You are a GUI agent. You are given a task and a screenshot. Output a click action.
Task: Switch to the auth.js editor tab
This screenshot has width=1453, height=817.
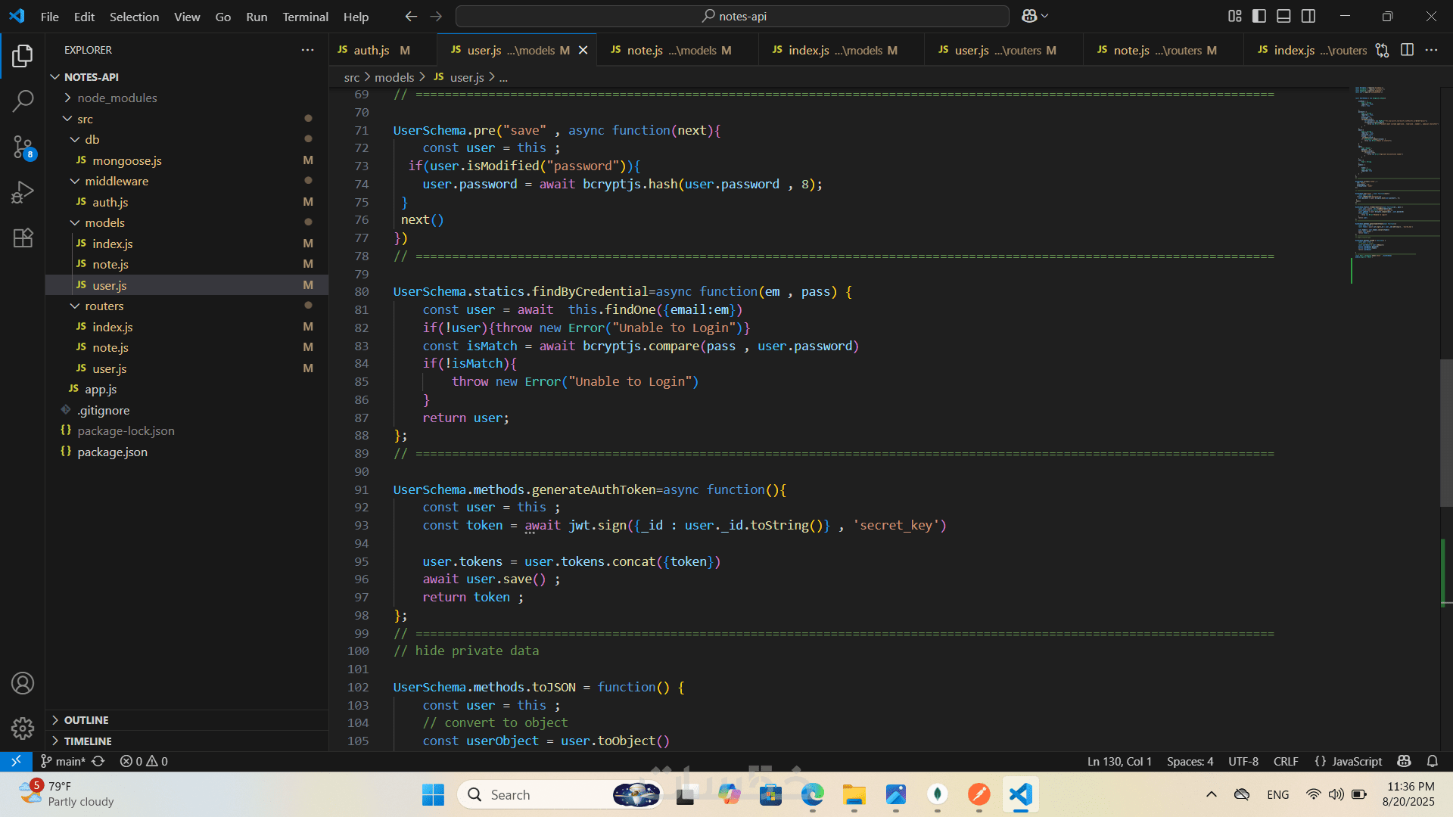pyautogui.click(x=371, y=50)
